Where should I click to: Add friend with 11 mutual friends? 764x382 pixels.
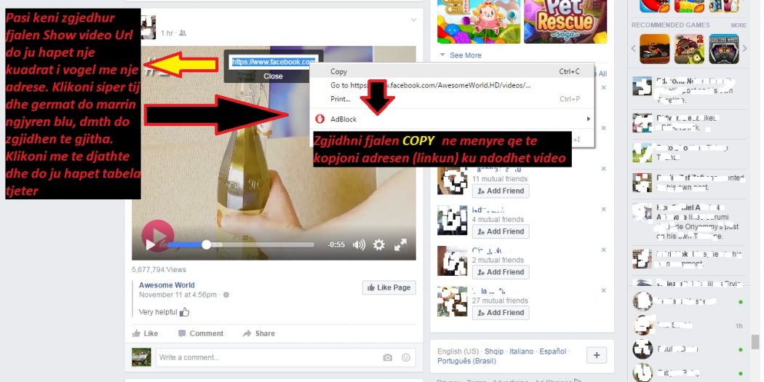coord(501,191)
